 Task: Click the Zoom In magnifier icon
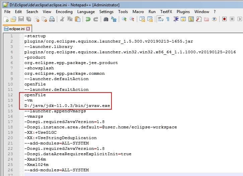click(x=124, y=19)
